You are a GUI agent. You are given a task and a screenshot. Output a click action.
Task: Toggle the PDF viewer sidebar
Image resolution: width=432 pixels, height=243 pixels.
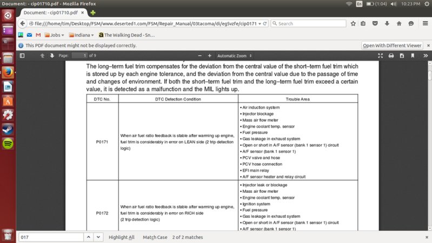22,56
